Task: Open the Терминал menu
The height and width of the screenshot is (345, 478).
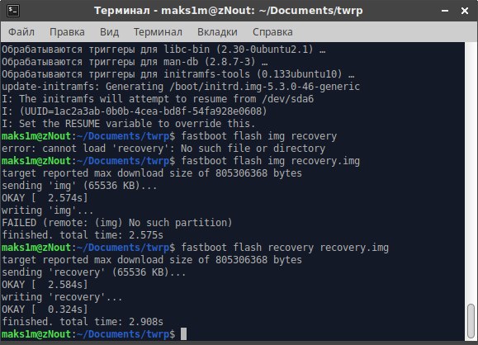Action: 158,32
